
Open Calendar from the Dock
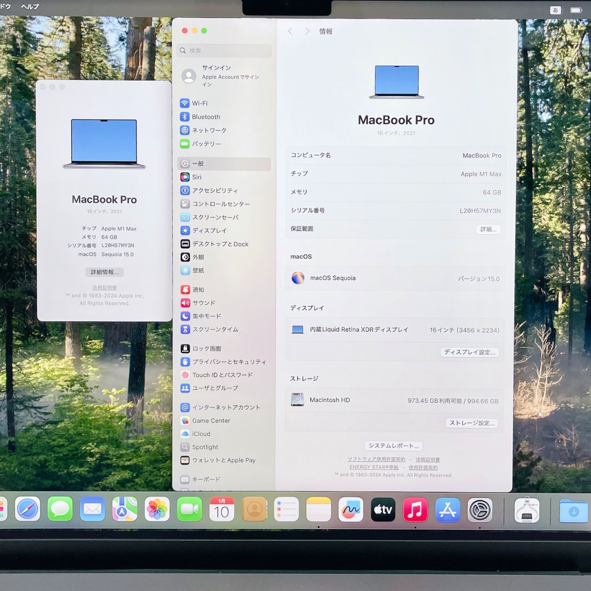[x=222, y=509]
